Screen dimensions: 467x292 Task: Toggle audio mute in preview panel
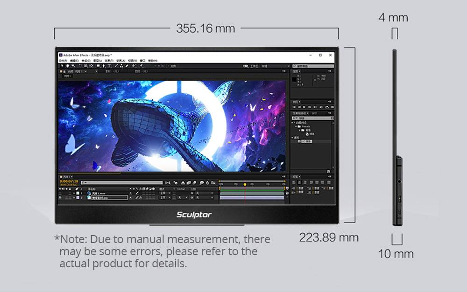(x=321, y=107)
